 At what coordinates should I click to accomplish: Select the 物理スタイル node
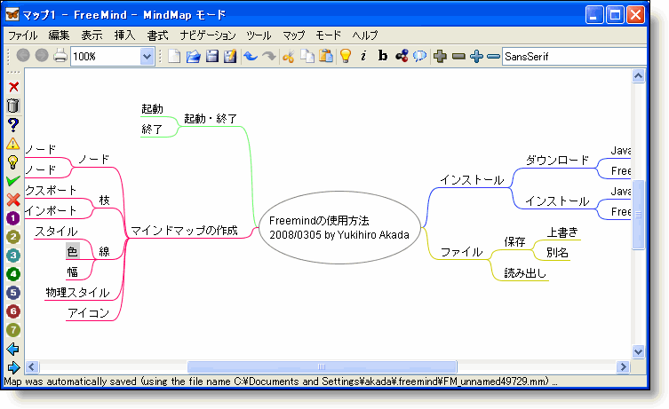pyautogui.click(x=77, y=293)
